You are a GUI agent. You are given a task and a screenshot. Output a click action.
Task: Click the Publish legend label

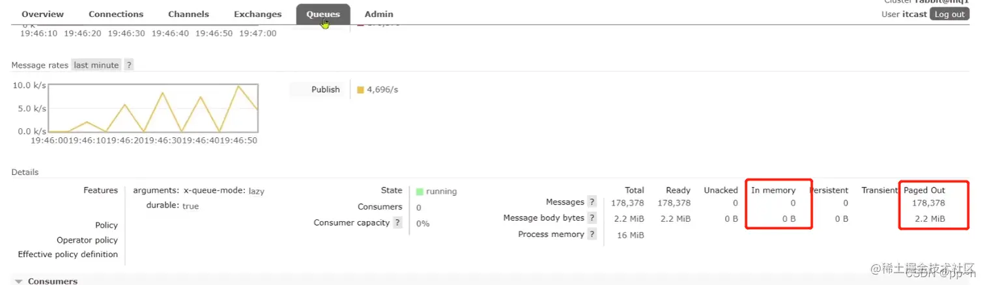[326, 90]
